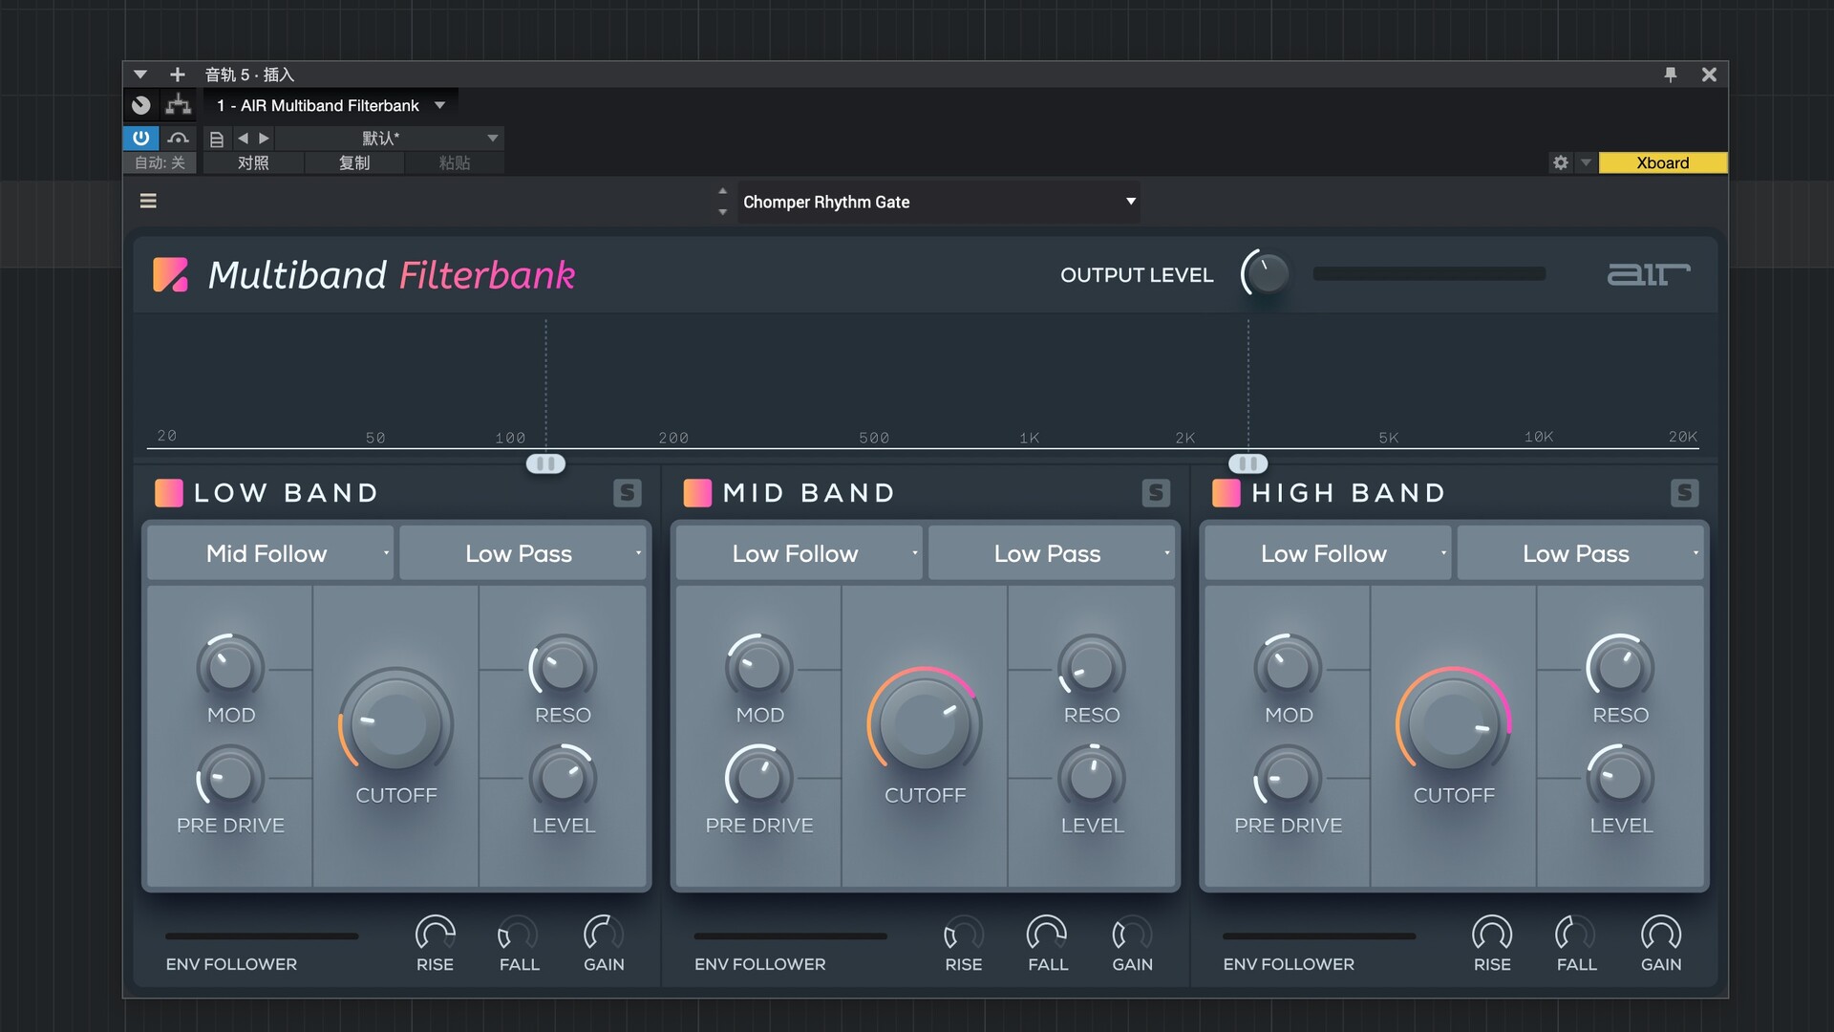Viewport: 1834px width, 1032px height.
Task: Click the low-mid crossover frequency handle
Action: [x=545, y=463]
